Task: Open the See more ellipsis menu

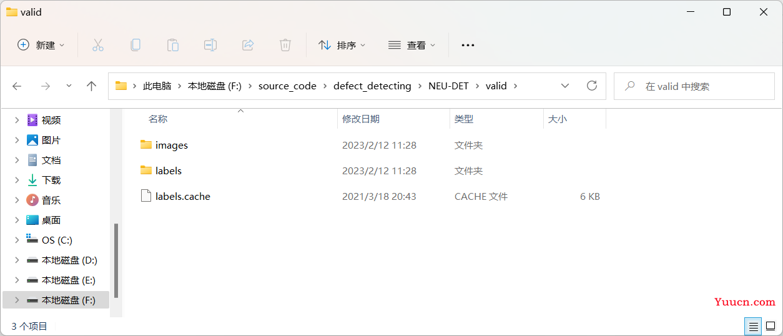Action: coord(468,45)
